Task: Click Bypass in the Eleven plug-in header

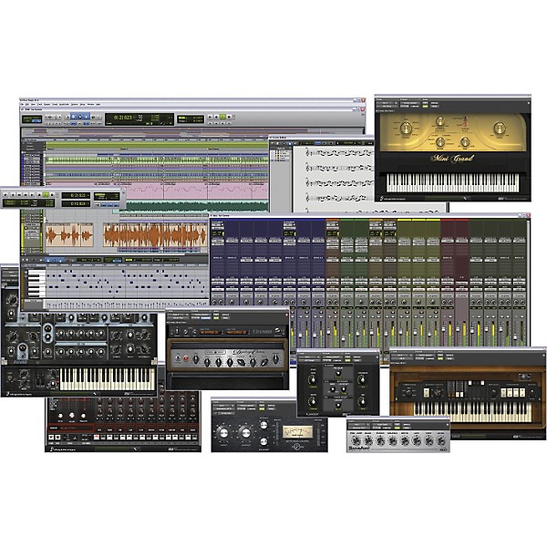Action: click(225, 315)
